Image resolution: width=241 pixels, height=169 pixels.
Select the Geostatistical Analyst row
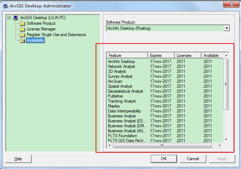(x=165, y=91)
